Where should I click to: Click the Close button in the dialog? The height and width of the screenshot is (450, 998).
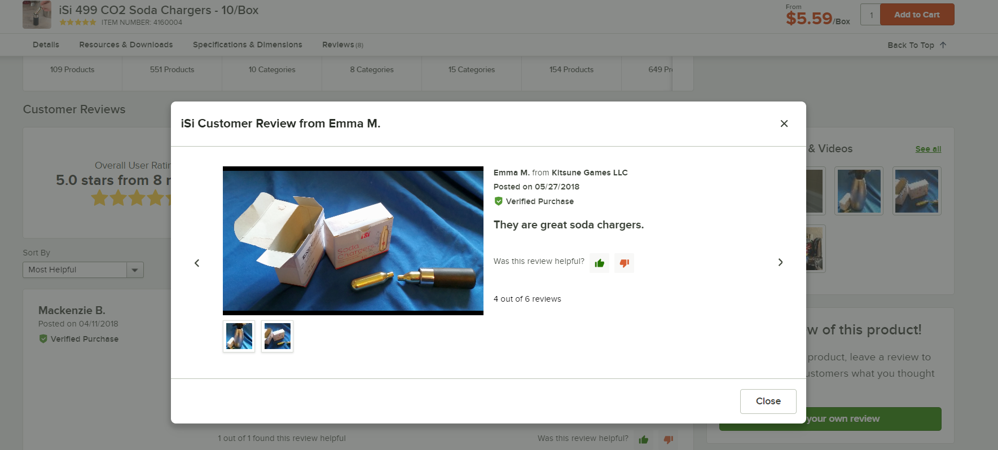click(x=768, y=402)
